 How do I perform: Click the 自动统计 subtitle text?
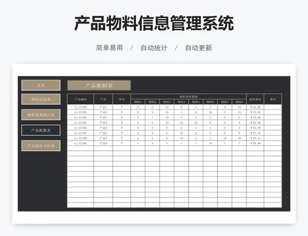point(154,48)
